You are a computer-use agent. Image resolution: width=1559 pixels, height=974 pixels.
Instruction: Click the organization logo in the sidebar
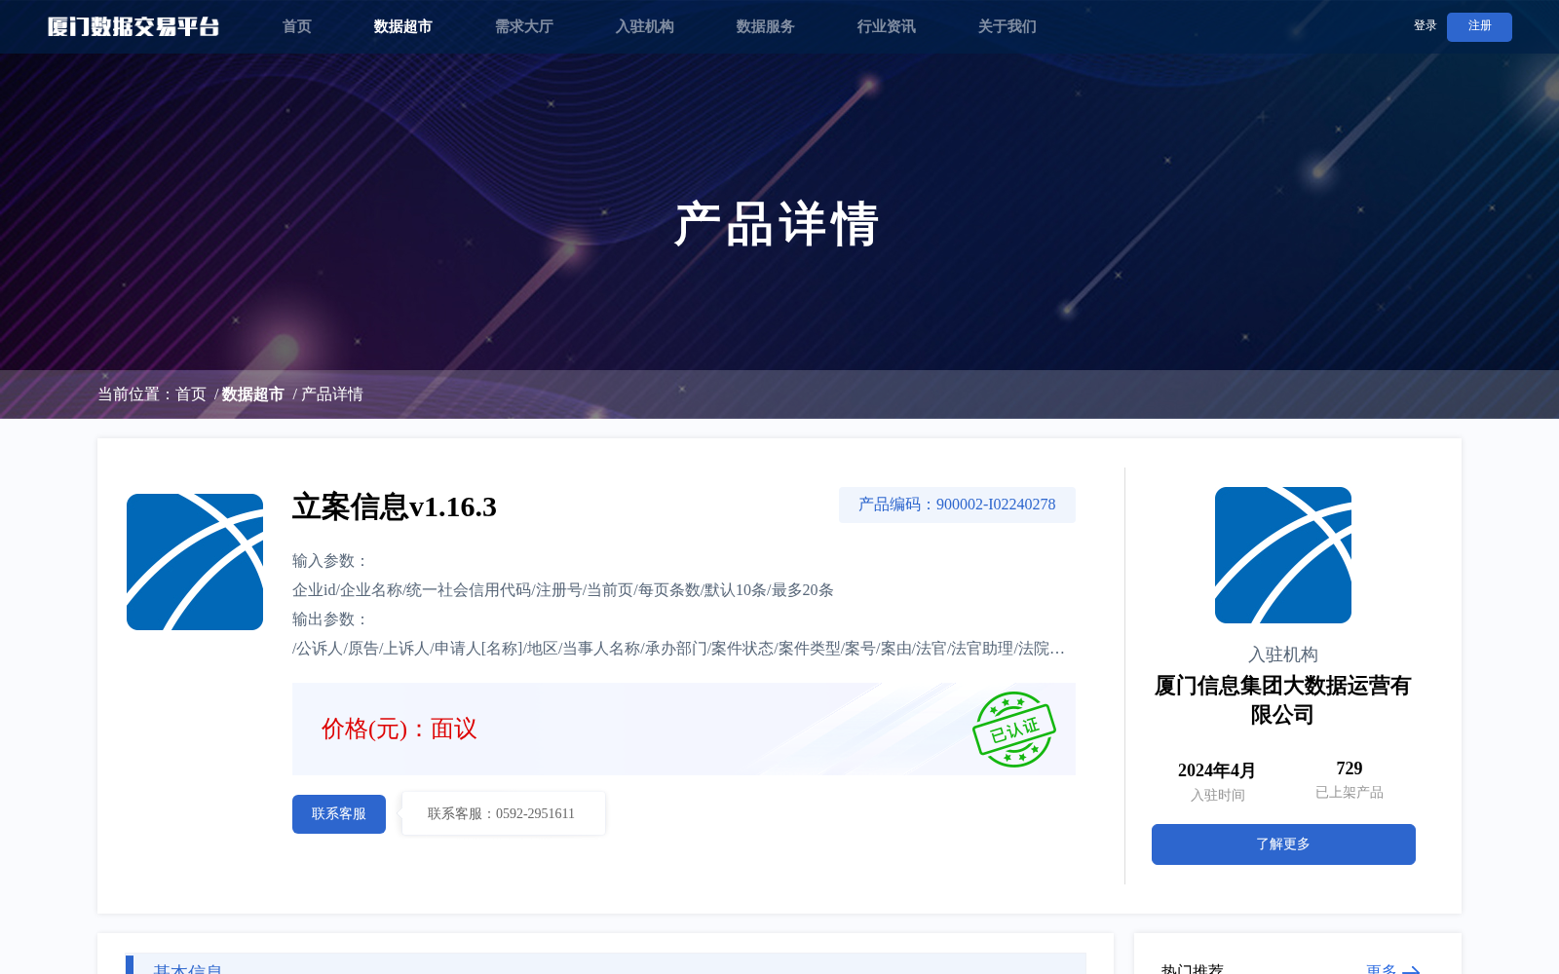[x=1283, y=555]
